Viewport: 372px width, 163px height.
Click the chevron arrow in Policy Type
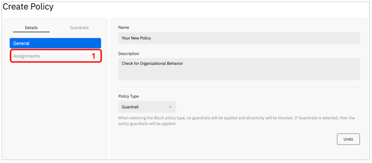coord(170,107)
